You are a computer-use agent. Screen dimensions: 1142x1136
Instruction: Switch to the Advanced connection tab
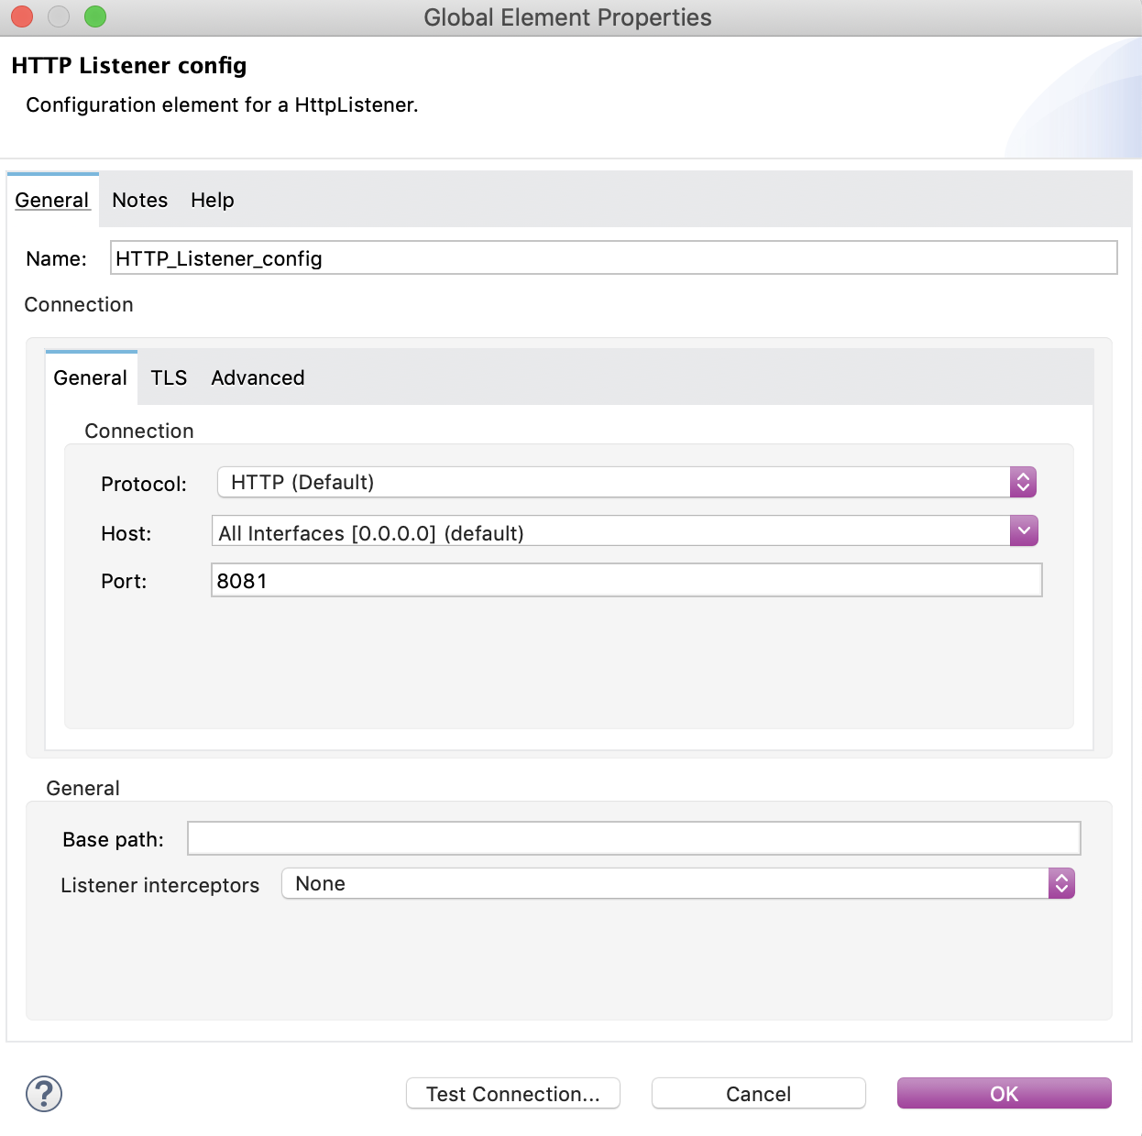257,377
